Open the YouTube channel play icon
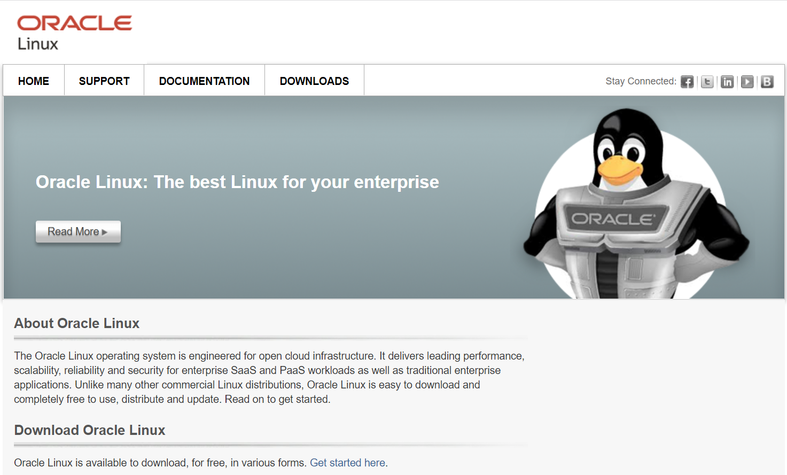The image size is (787, 475). tap(747, 82)
